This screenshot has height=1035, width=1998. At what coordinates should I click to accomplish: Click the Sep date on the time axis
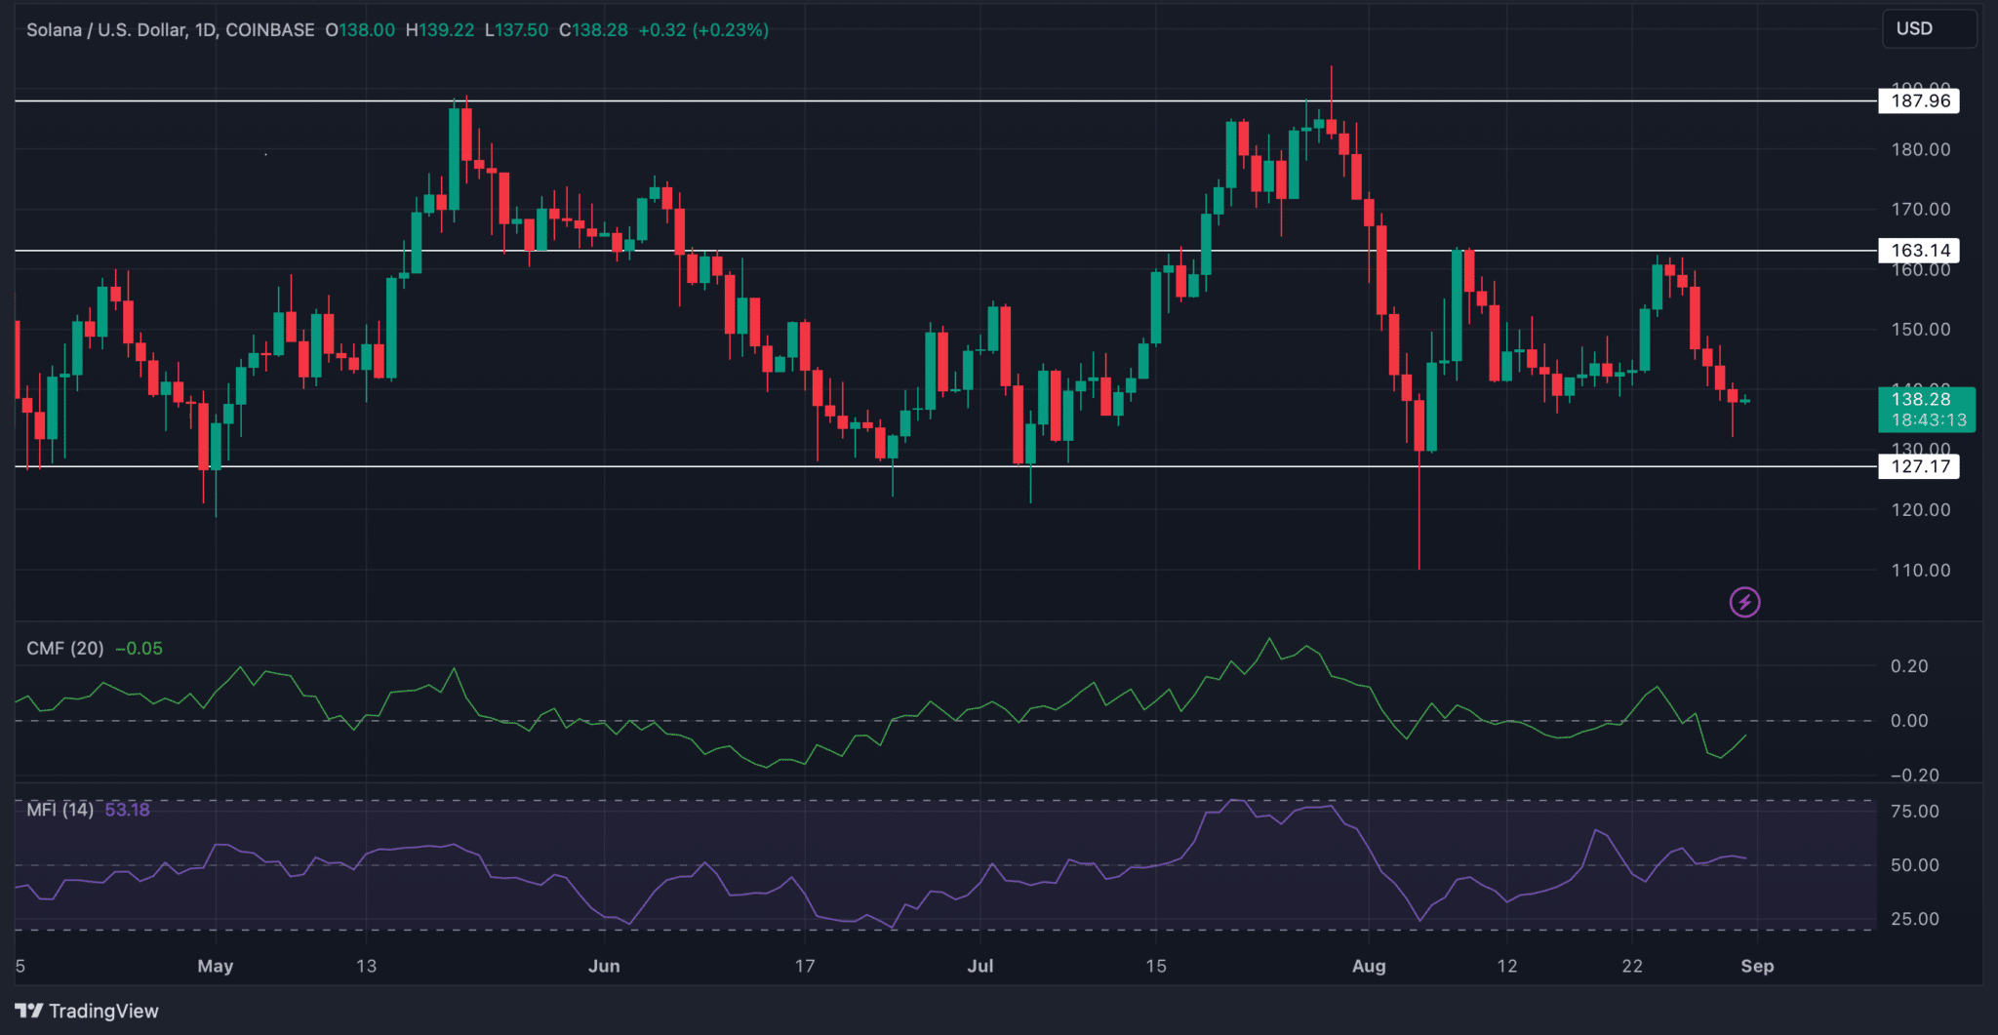pos(1757,966)
